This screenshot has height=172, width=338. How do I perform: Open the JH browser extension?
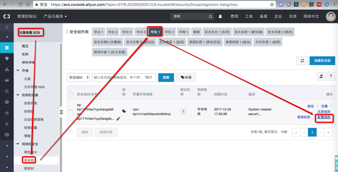coord(281,4)
